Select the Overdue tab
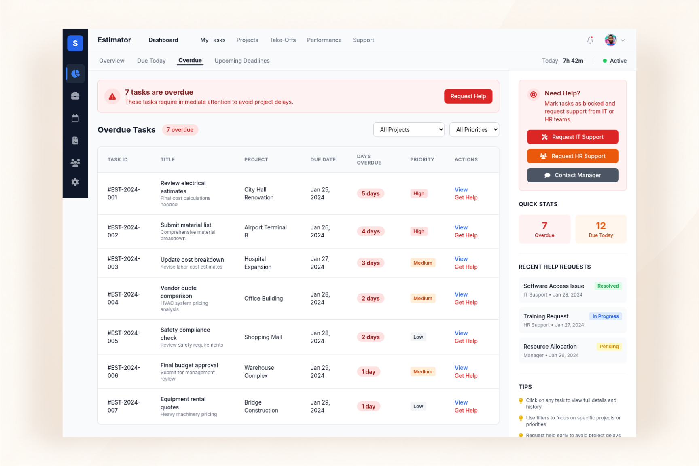This screenshot has height=466, width=699. tap(190, 61)
